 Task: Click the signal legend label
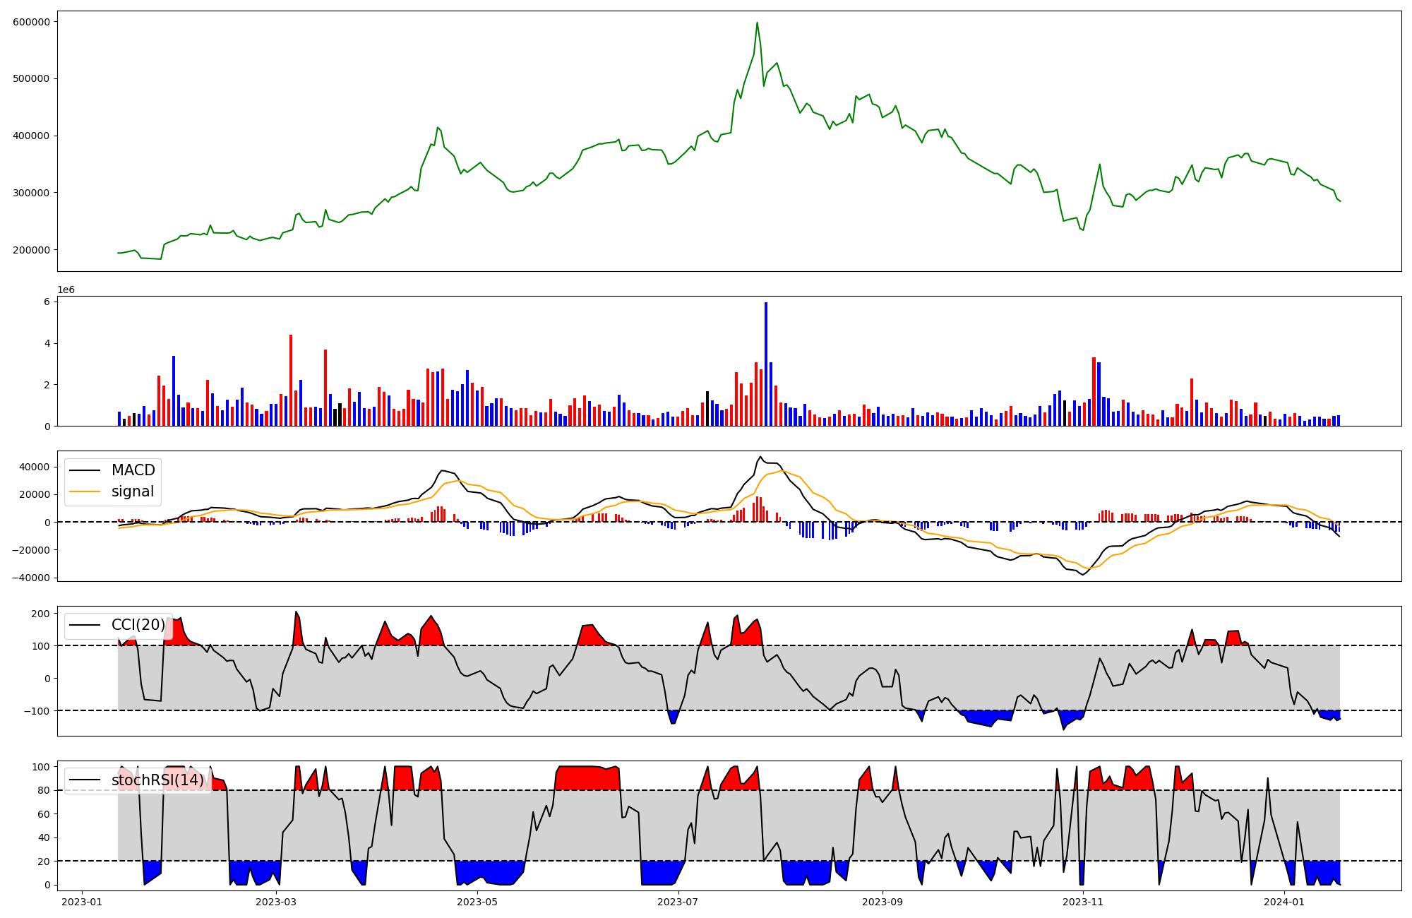pos(133,491)
